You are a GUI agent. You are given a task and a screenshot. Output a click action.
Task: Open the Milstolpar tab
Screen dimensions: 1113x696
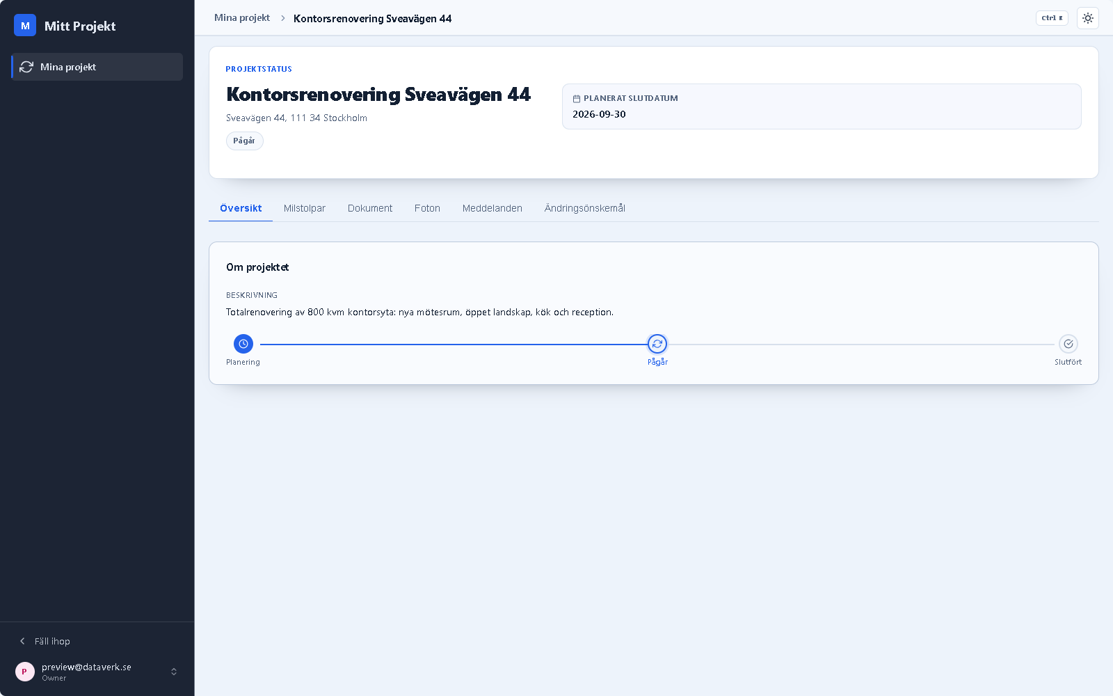point(305,208)
